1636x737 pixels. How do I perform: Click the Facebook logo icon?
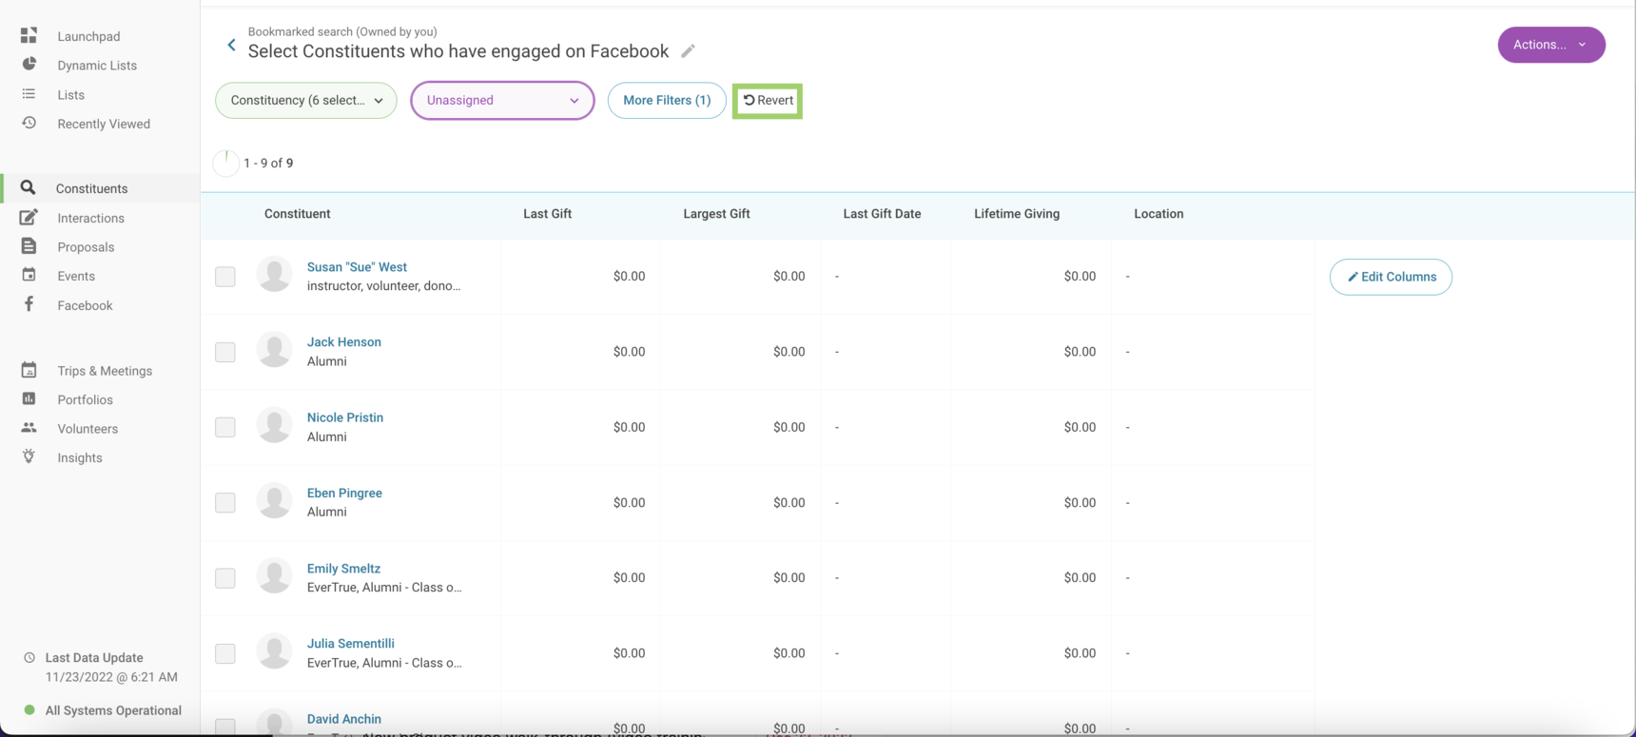coord(29,304)
